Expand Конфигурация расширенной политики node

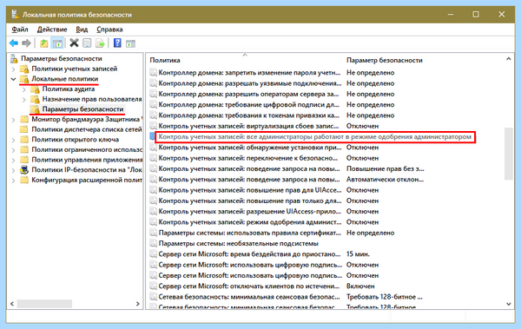click(x=13, y=181)
